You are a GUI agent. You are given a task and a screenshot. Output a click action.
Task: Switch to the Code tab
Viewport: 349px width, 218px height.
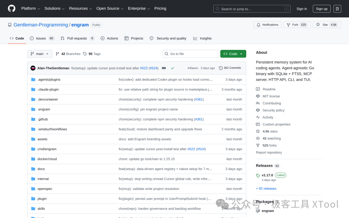pyautogui.click(x=17, y=38)
